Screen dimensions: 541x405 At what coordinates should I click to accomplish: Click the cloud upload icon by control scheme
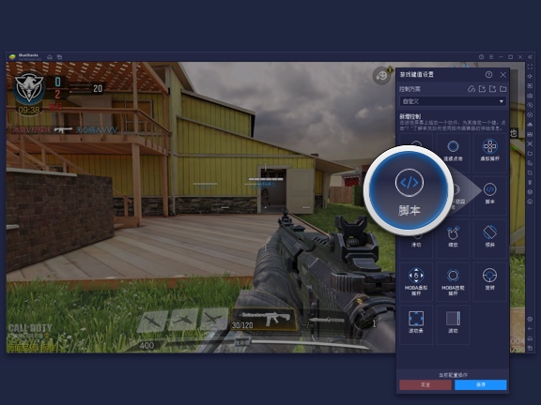pyautogui.click(x=471, y=89)
